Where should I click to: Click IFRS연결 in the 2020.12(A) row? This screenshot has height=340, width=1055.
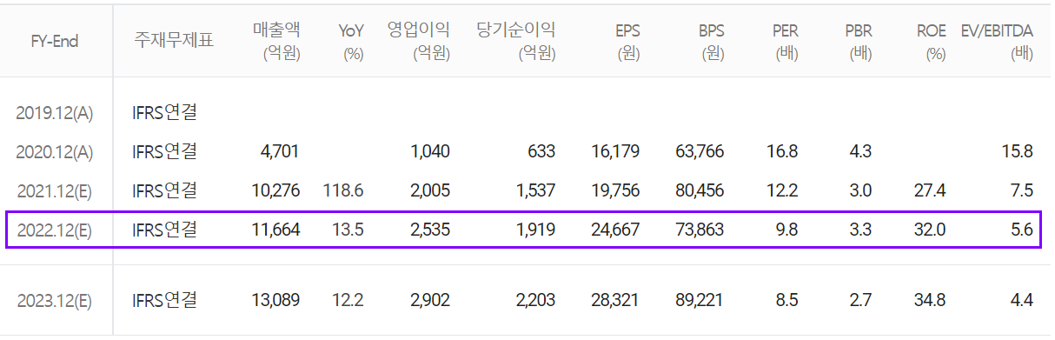point(165,151)
